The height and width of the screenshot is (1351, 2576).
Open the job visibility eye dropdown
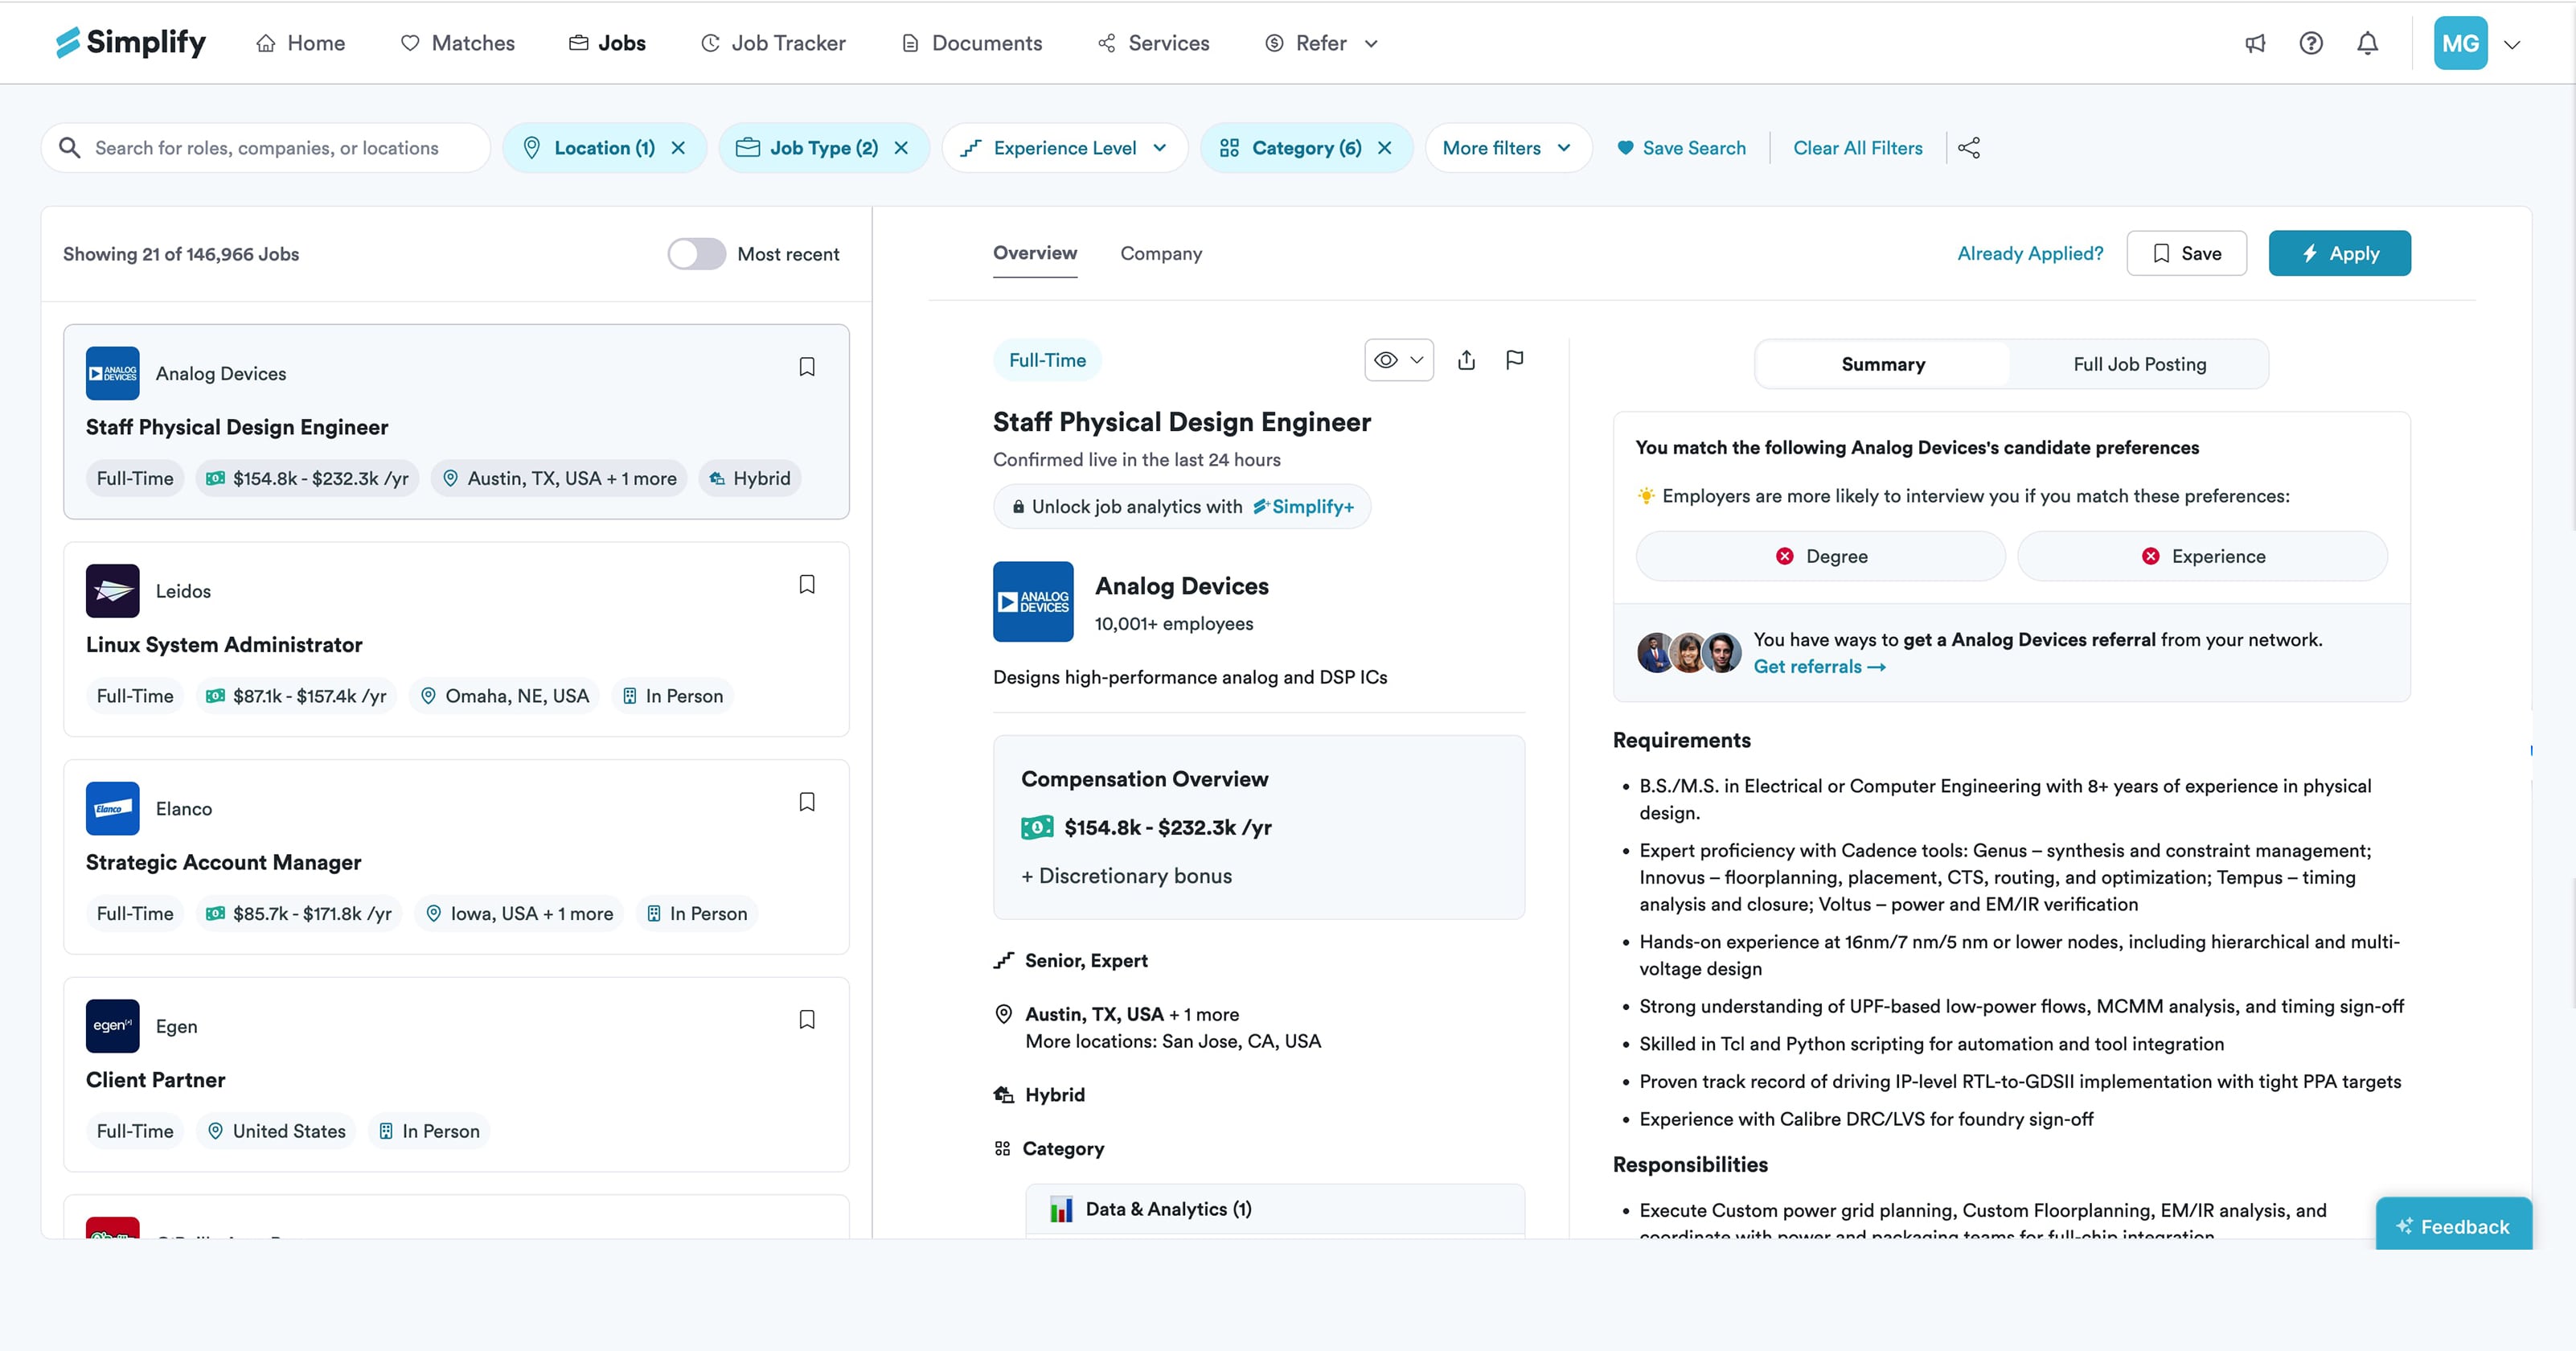pyautogui.click(x=1399, y=360)
